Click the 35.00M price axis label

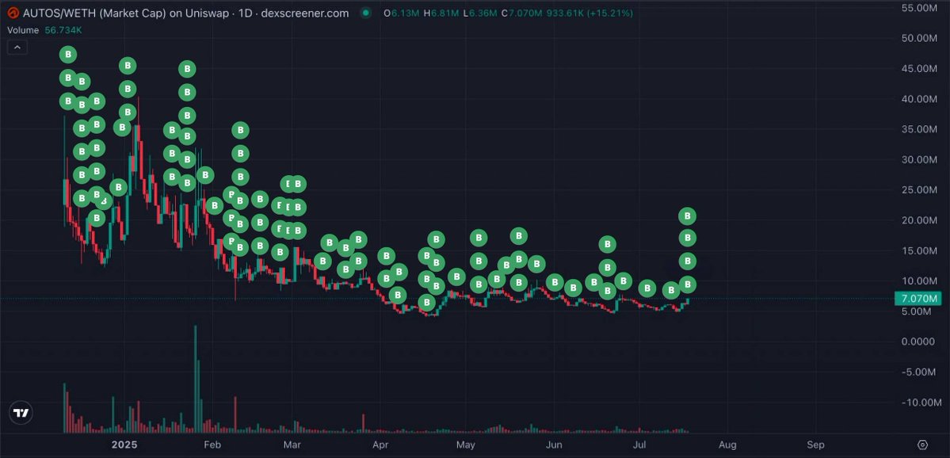click(918, 129)
